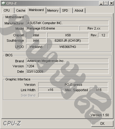
Task: Click the BIOS Version label
Action: [x=18, y=66]
